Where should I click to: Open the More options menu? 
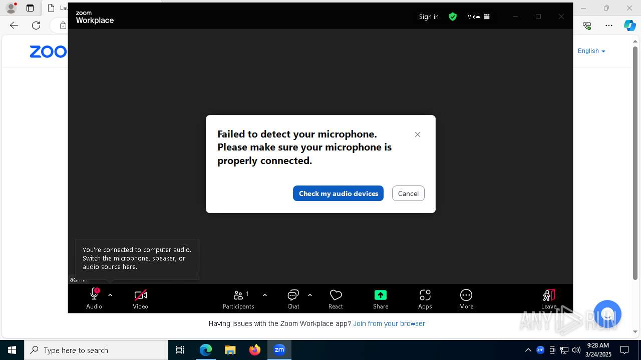click(x=466, y=299)
